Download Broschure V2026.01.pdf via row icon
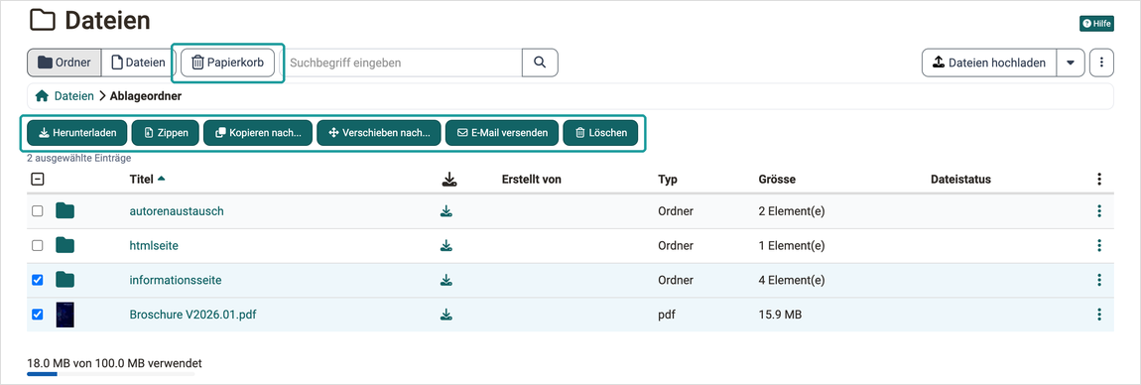Screen dimensions: 1141x385 pos(446,315)
